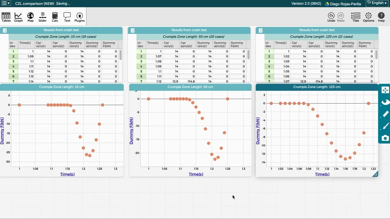390x219 pixels.
Task: Click Crumple Zone Length: 10 cm (19 cases) header
Action: point(66,37)
